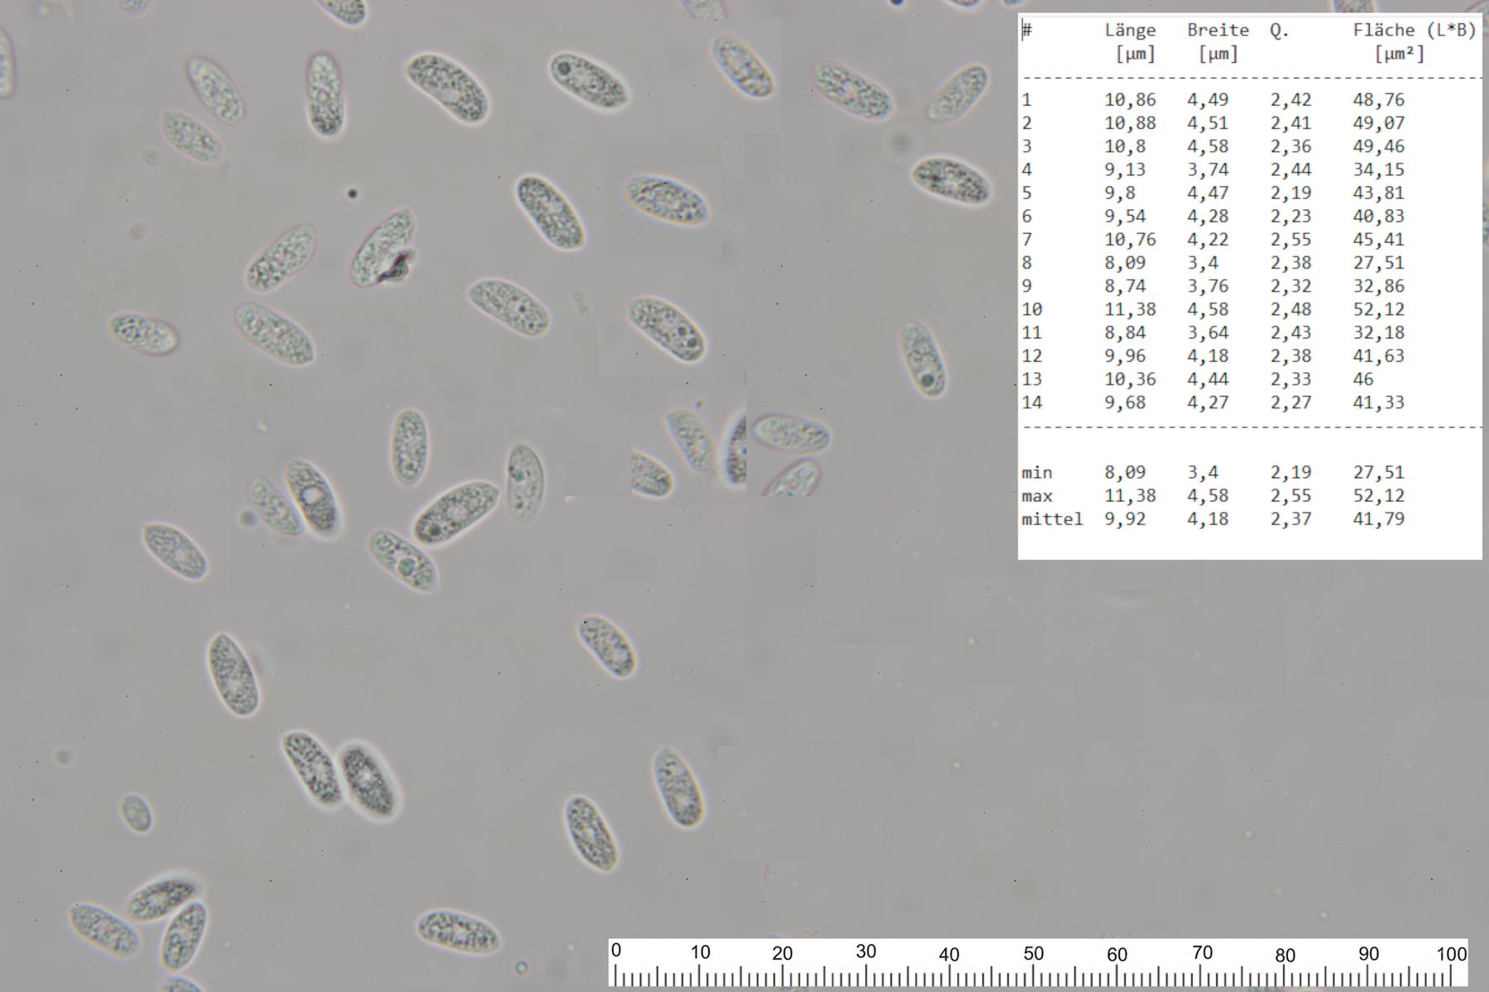
Task: Click the Q. column header
Action: point(1279,31)
